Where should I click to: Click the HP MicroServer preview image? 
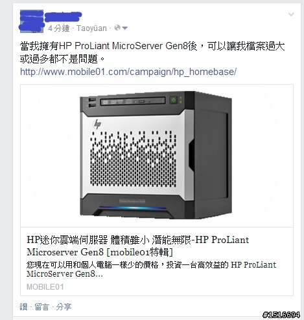click(157, 155)
